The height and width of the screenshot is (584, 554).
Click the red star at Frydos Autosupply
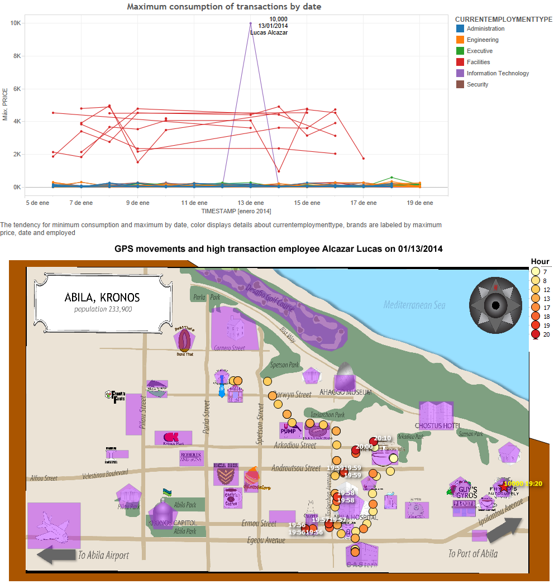pyautogui.click(x=504, y=487)
